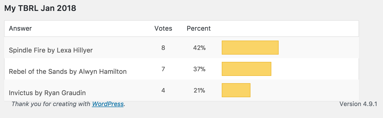Viewport: 383px width, 118px height.
Task: Select the Invictus by Ryan Graudin answer
Action: [x=47, y=93]
